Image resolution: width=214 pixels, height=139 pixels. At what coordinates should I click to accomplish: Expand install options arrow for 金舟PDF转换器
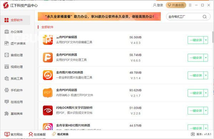point(206,58)
